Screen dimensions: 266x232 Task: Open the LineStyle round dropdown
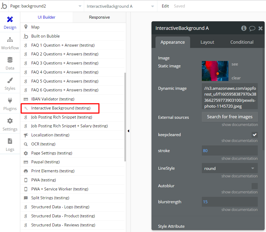point(230,168)
